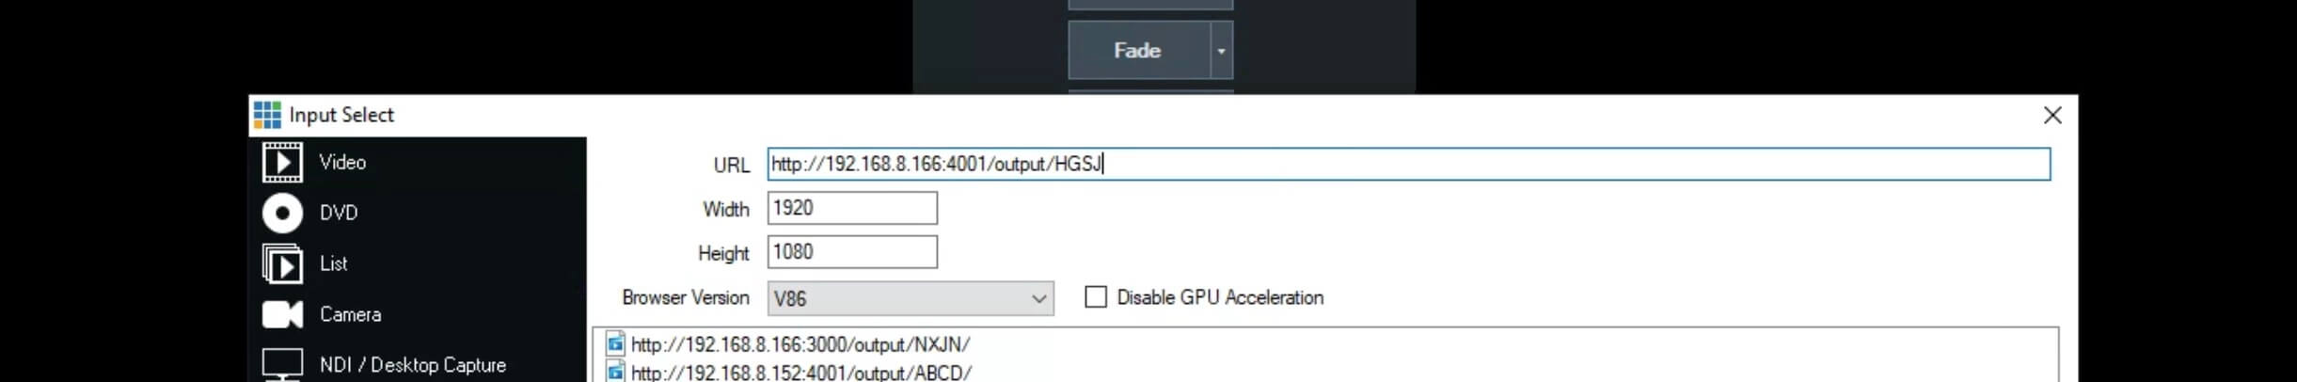The image size is (2297, 382).
Task: Pick the Camera input icon
Action: [282, 314]
